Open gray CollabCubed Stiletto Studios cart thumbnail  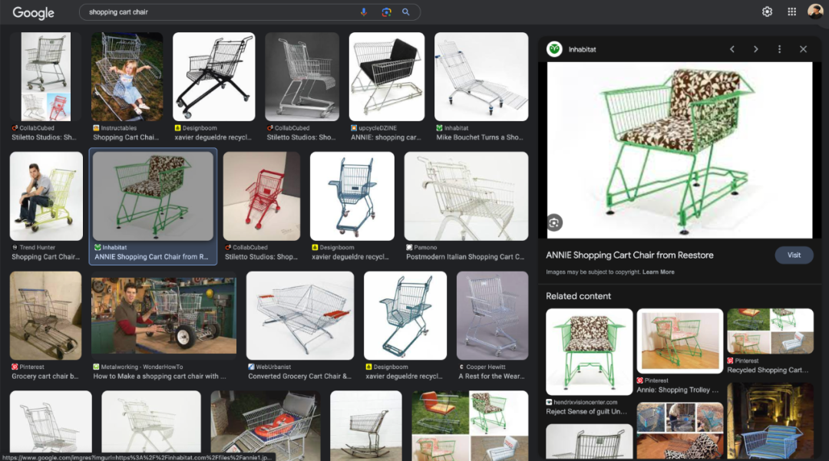coord(302,77)
